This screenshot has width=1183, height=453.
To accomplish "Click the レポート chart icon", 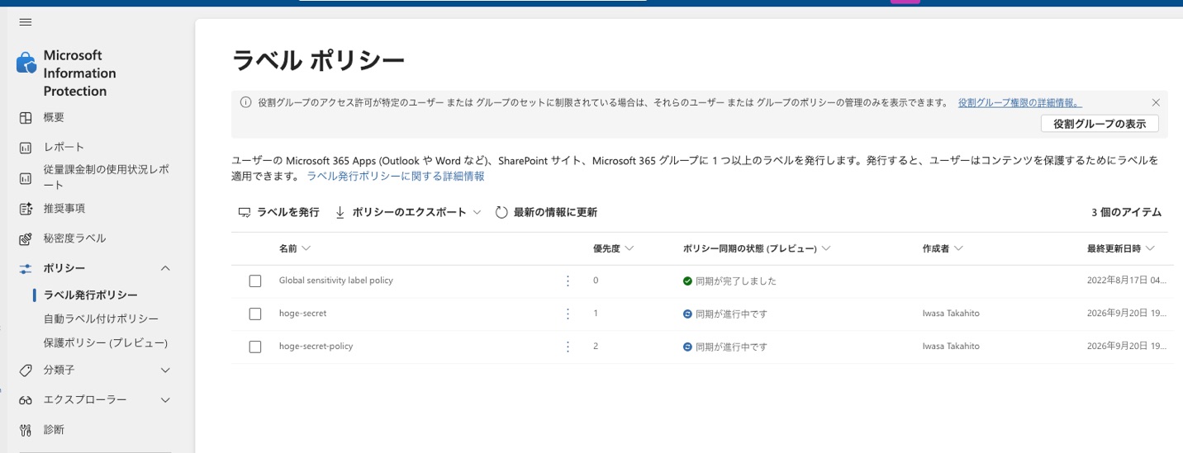I will coord(26,148).
